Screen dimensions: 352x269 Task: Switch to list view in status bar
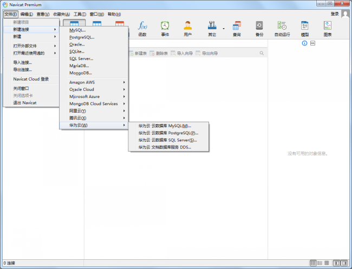click(320, 263)
